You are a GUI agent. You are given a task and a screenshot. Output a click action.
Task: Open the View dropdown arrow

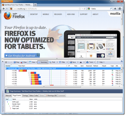[36, 62]
